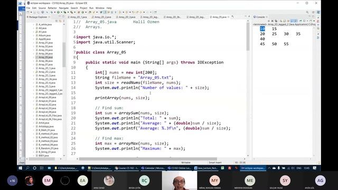Open Task View on the taskbar
This screenshot has height=190, width=338.
(x=42, y=168)
